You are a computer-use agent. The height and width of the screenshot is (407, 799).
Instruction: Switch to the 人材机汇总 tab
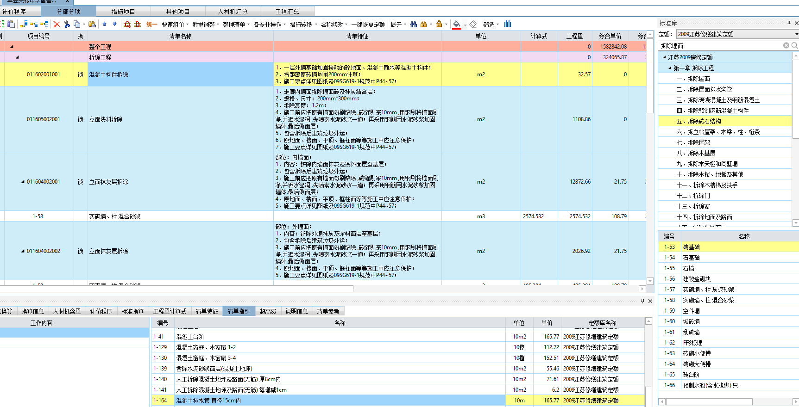click(233, 12)
